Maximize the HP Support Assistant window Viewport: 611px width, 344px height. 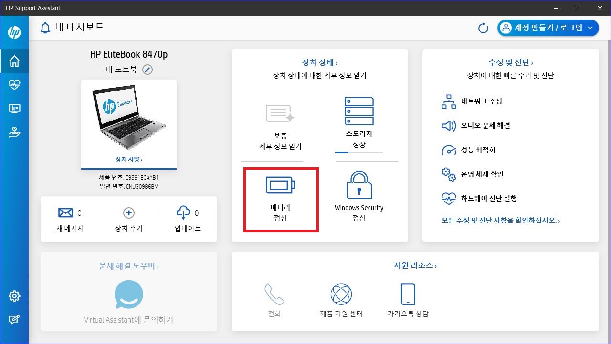click(578, 8)
